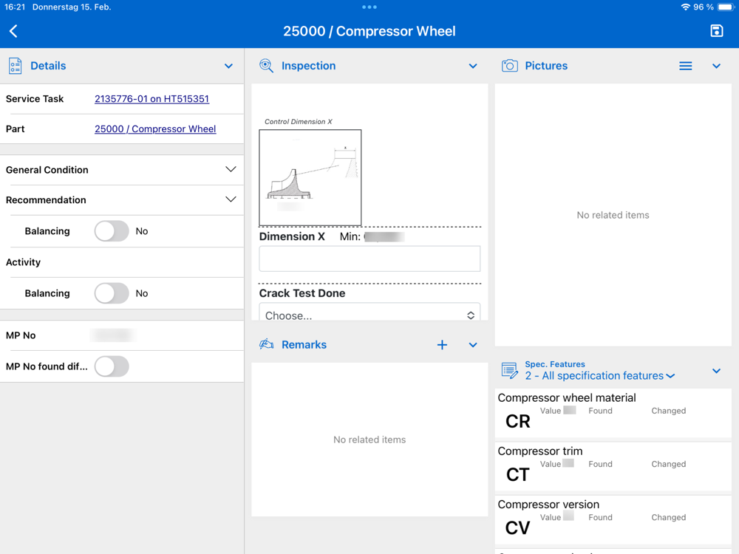Tap the three dots at top center

369,7
